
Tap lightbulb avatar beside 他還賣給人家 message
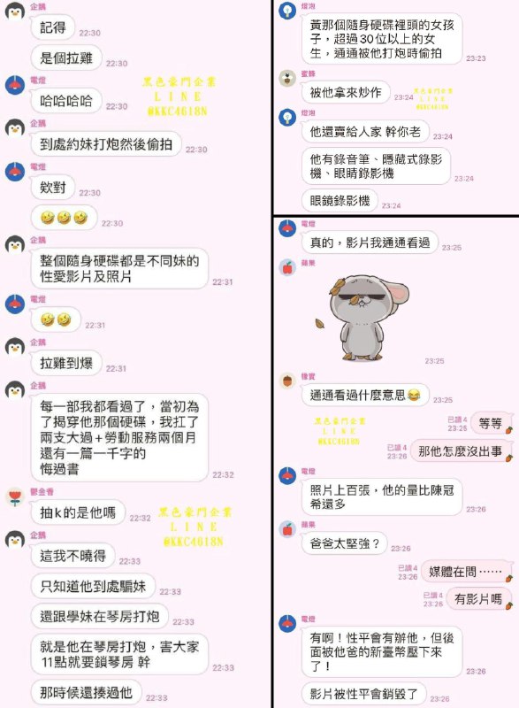pyautogui.click(x=287, y=118)
